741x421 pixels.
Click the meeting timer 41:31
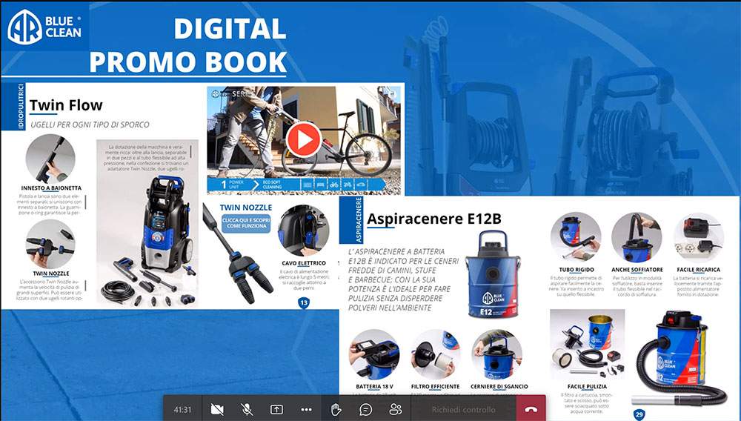(x=182, y=410)
